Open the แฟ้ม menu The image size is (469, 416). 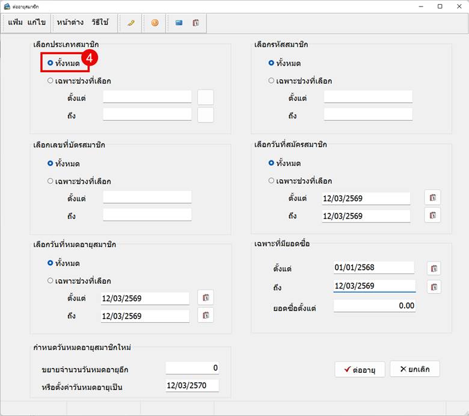click(15, 22)
